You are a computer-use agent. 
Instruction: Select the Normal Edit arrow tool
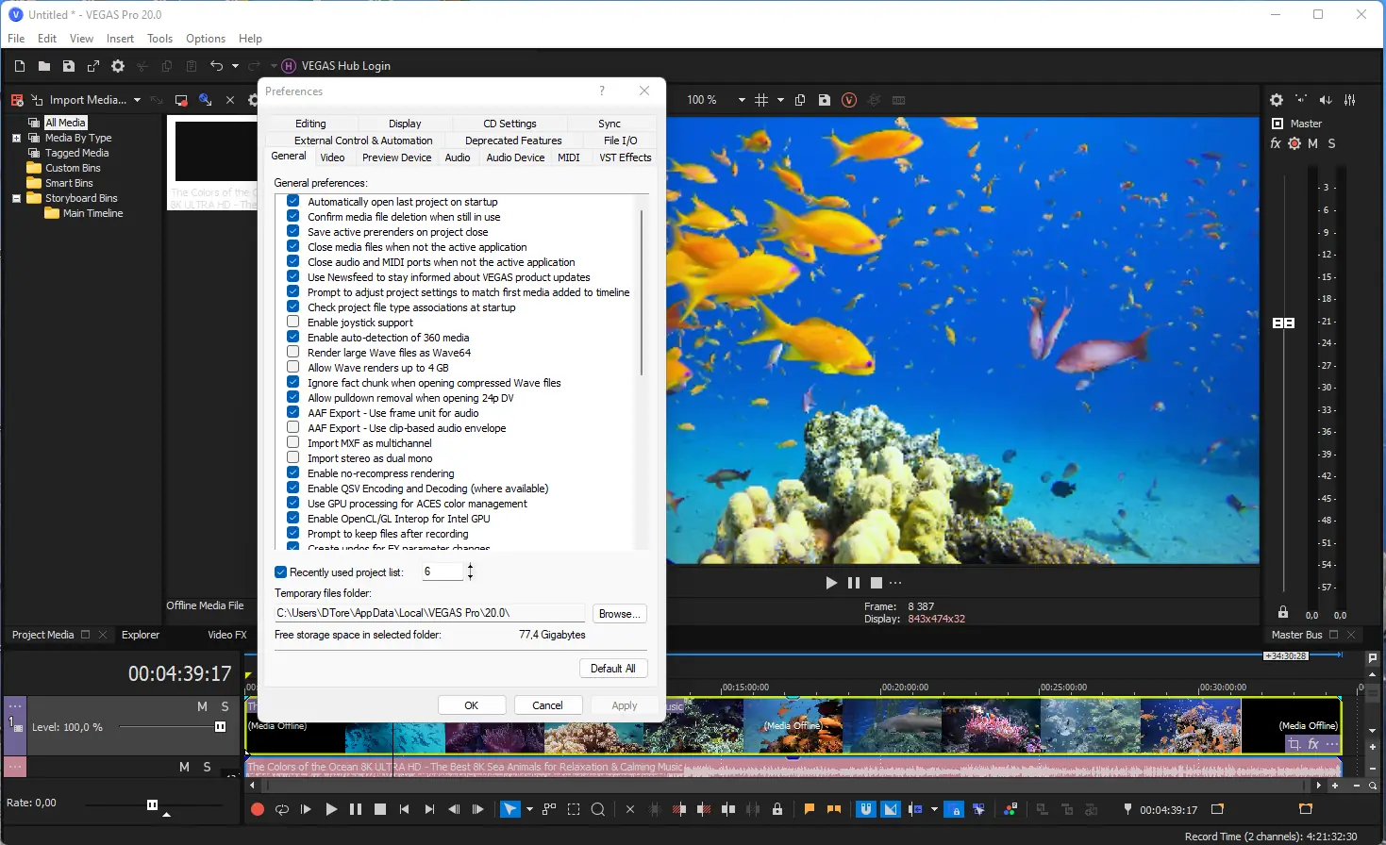pyautogui.click(x=509, y=809)
